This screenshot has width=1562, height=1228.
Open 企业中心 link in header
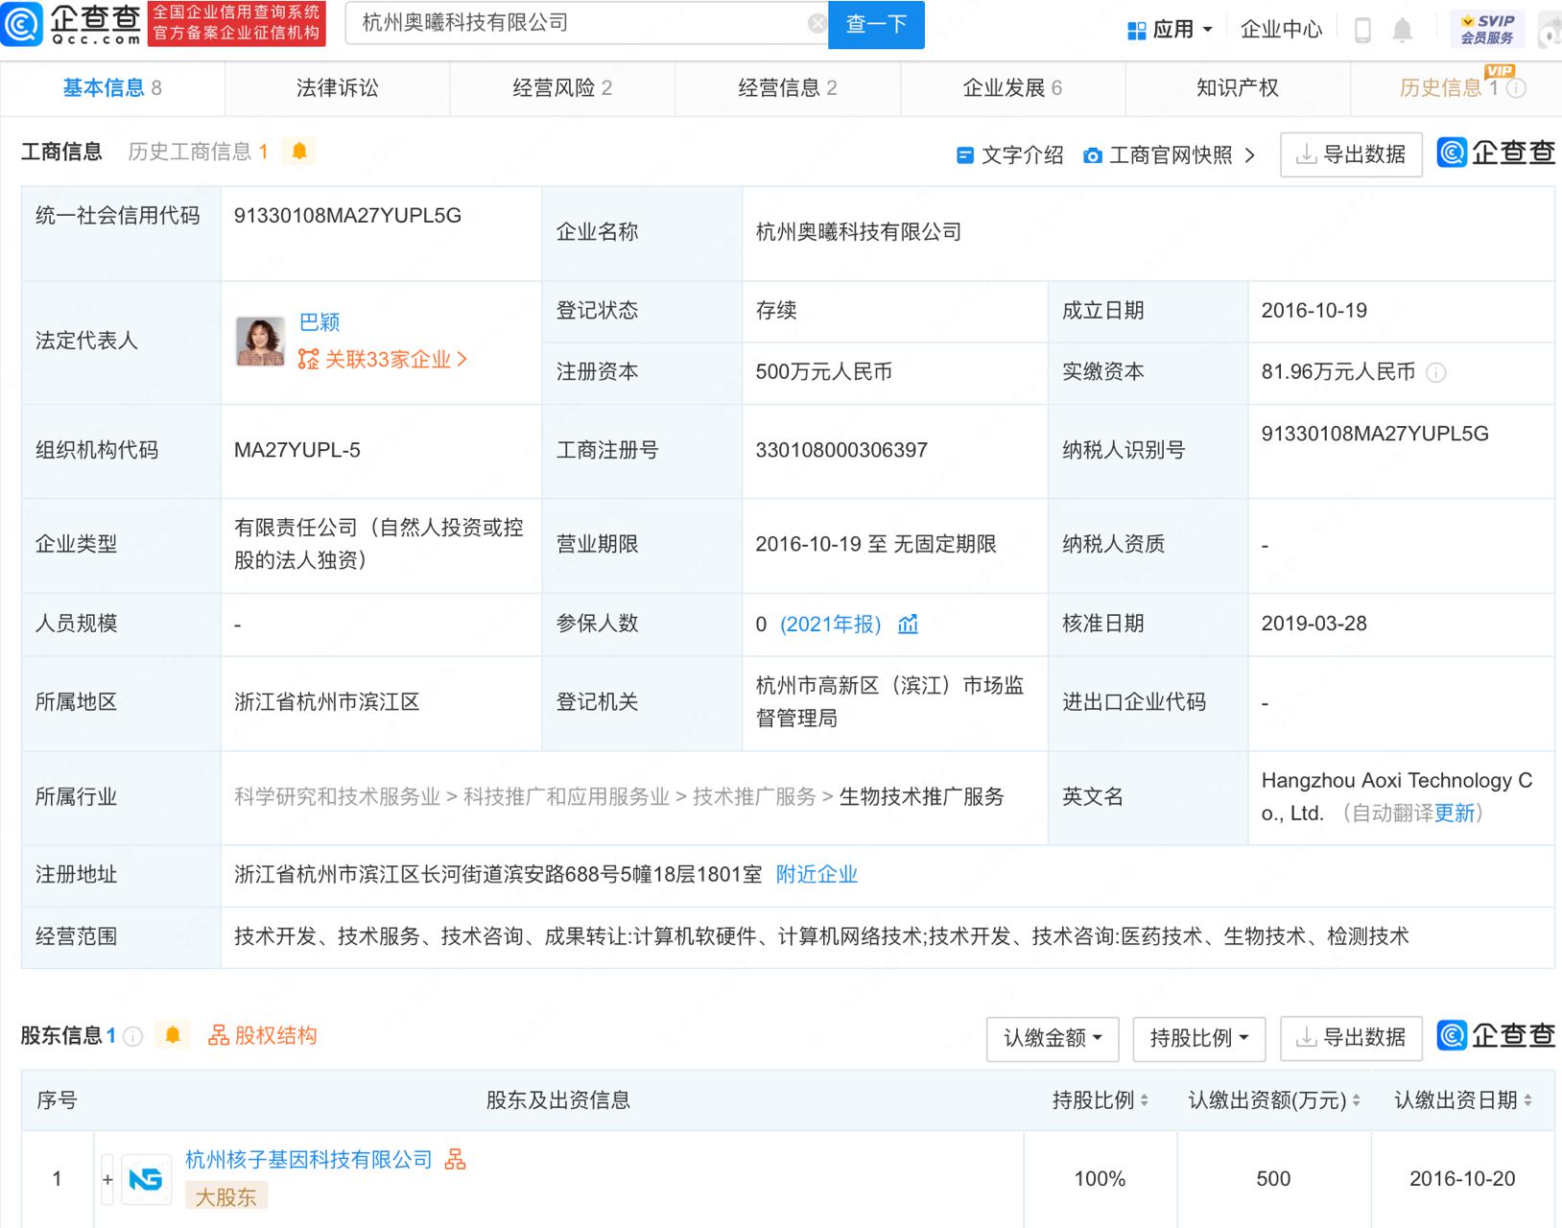coord(1281,31)
